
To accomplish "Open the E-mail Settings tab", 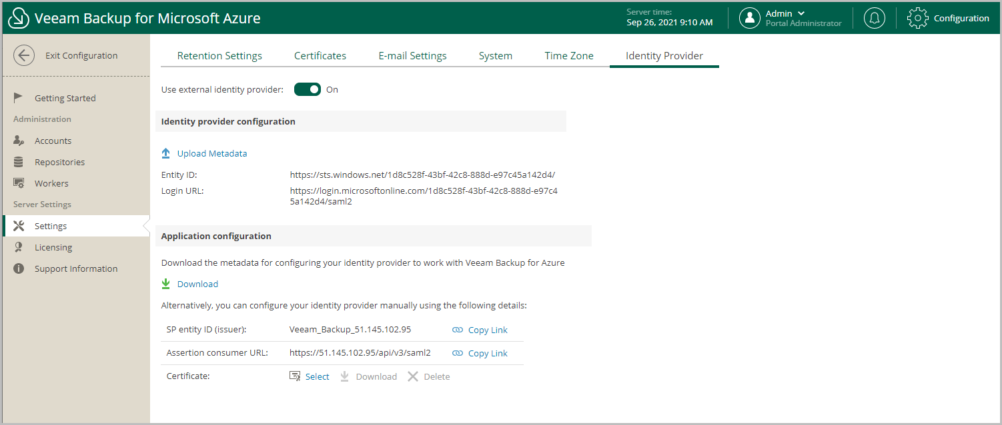I will [413, 56].
